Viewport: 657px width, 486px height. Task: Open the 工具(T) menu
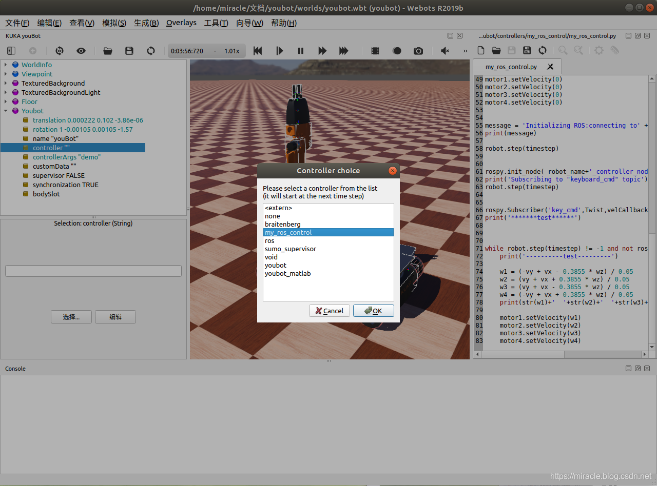[x=216, y=23]
